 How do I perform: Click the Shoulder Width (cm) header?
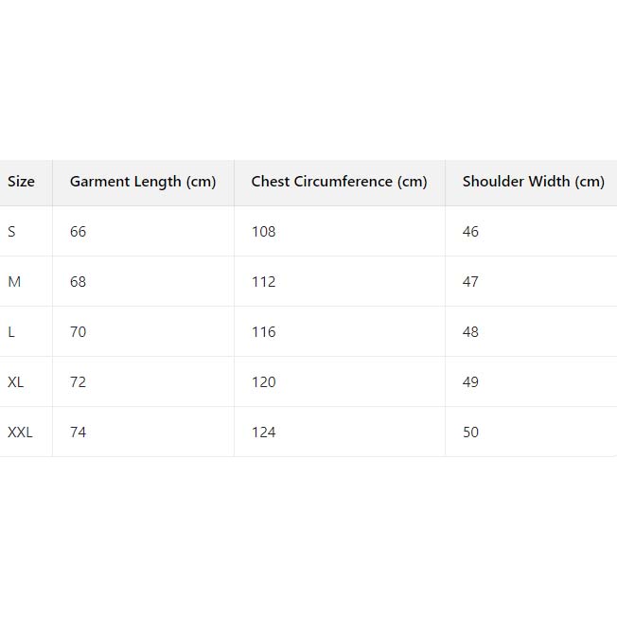[x=533, y=182]
